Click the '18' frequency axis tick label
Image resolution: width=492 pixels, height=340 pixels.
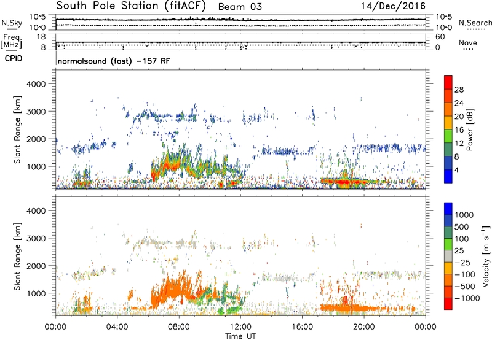click(41, 37)
